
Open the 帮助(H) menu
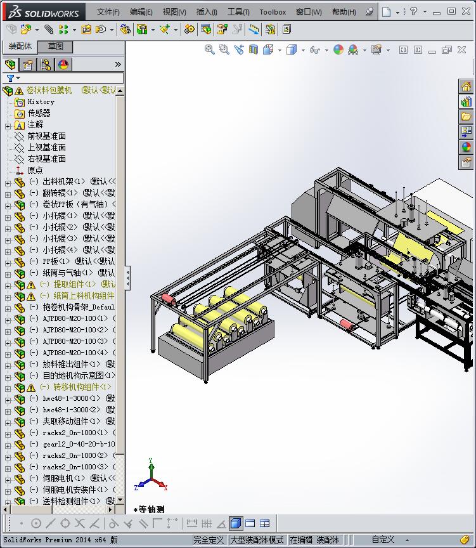344,12
